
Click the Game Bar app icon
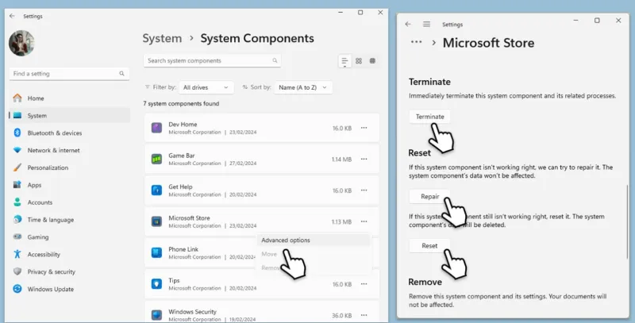[x=156, y=159]
